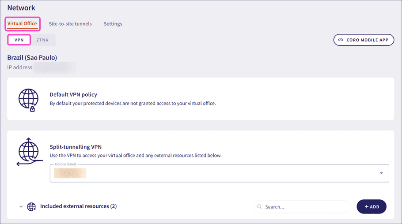The height and width of the screenshot is (224, 402).
Task: Go to the Site-to-site tunnels tab
Action: point(70,24)
